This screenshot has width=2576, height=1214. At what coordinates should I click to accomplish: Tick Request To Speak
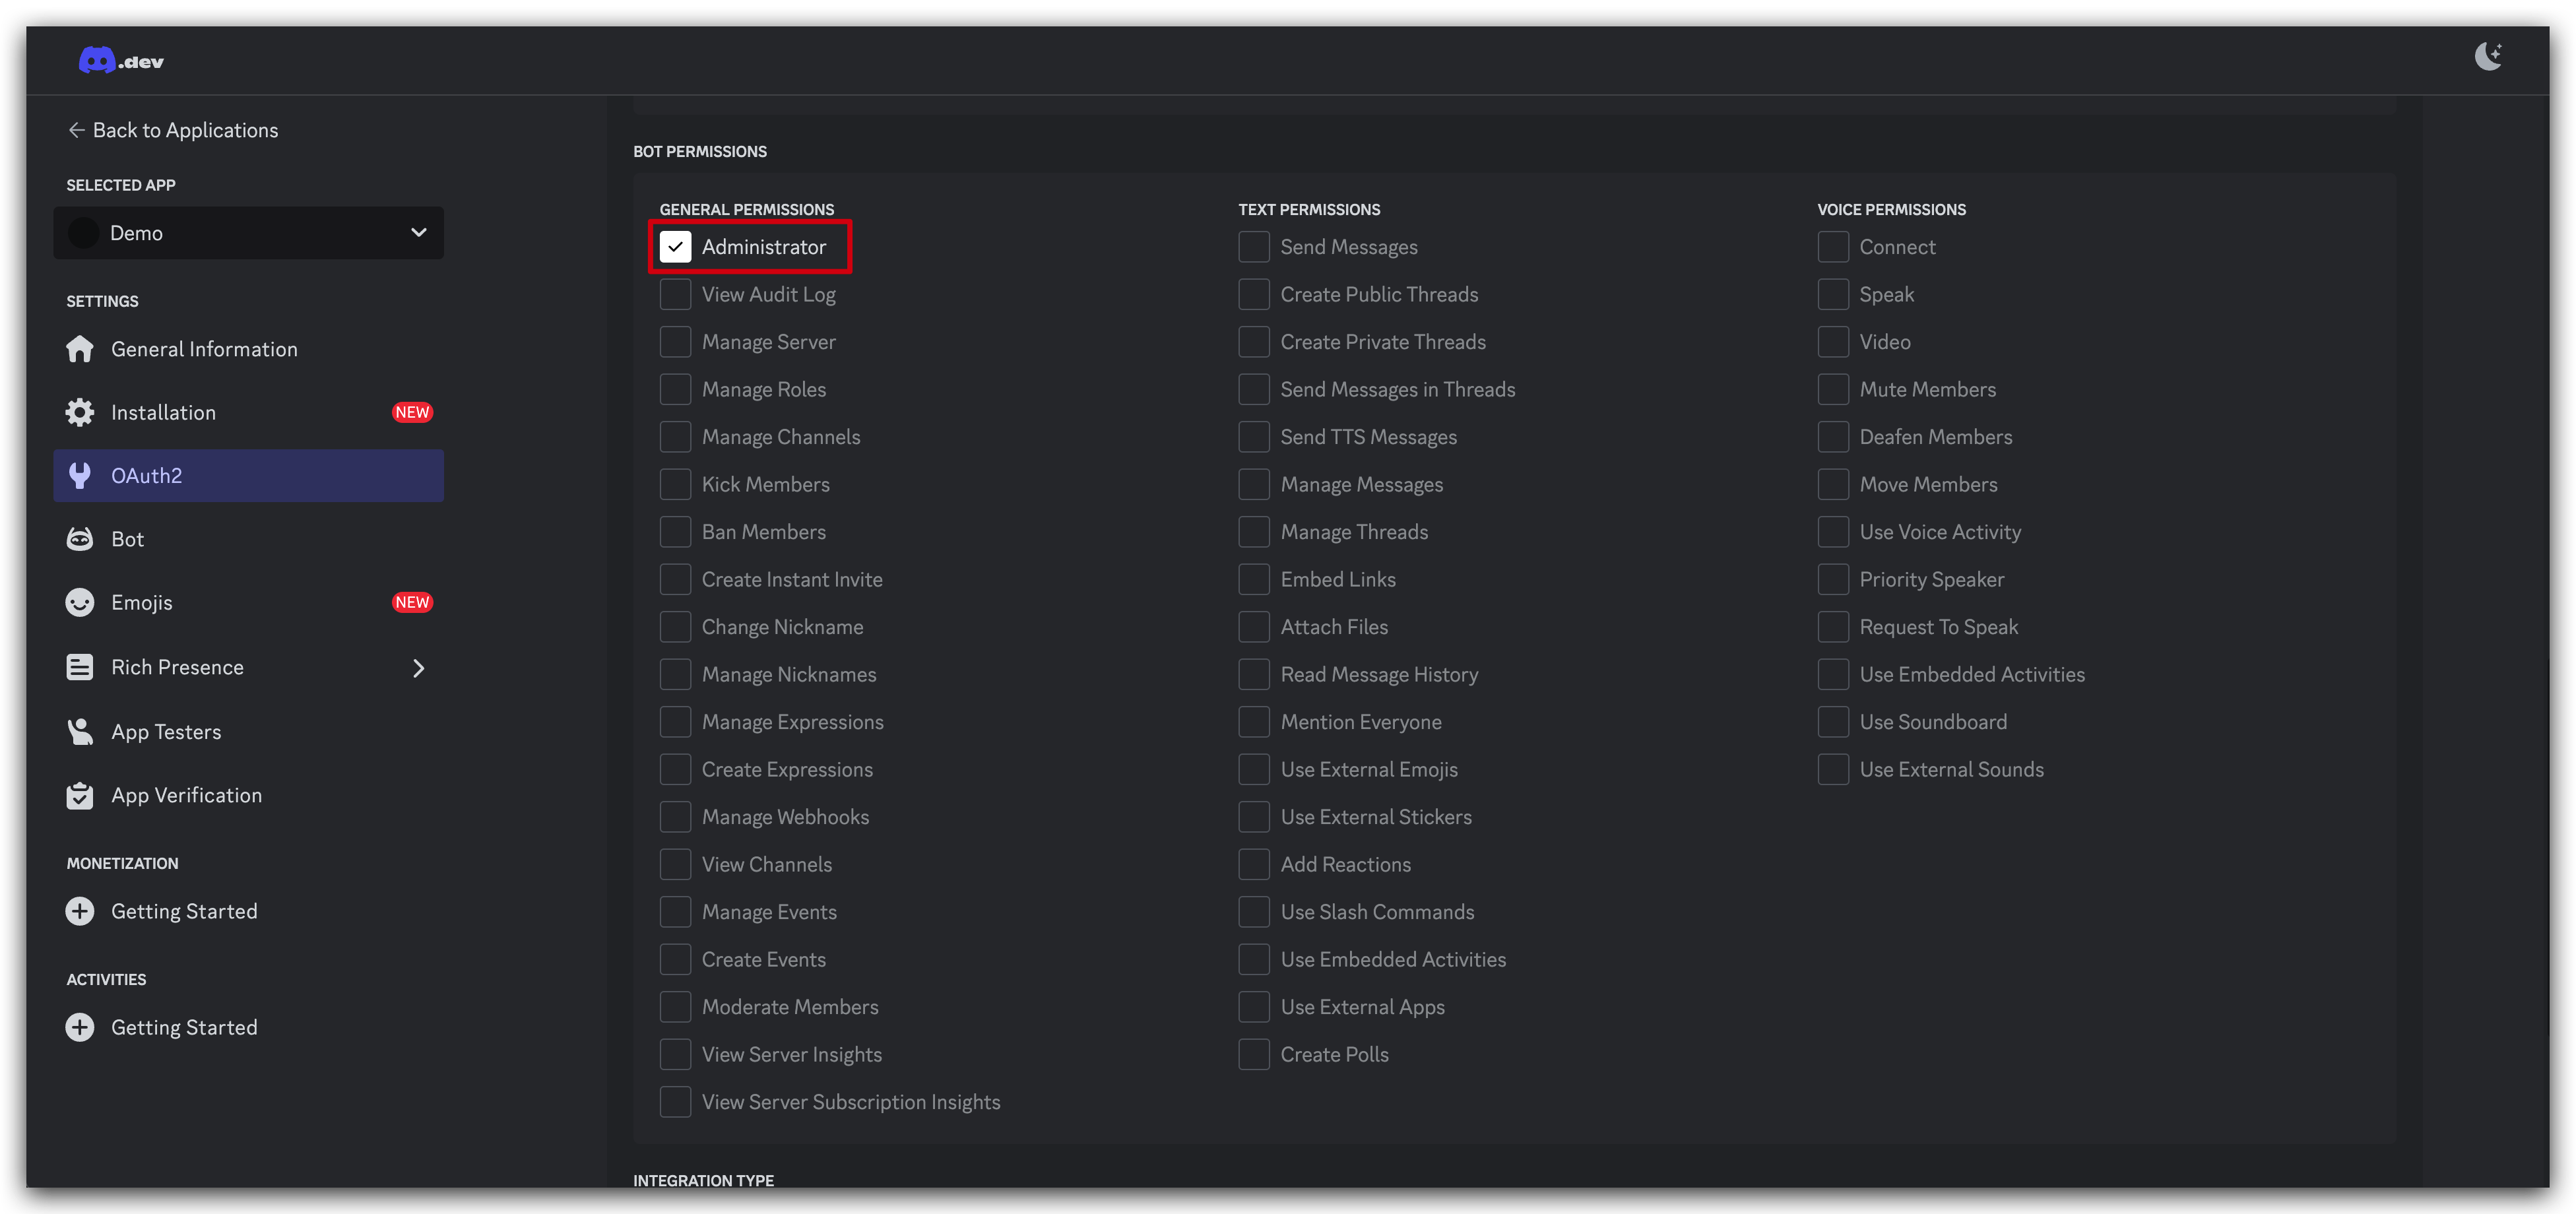tap(1833, 627)
